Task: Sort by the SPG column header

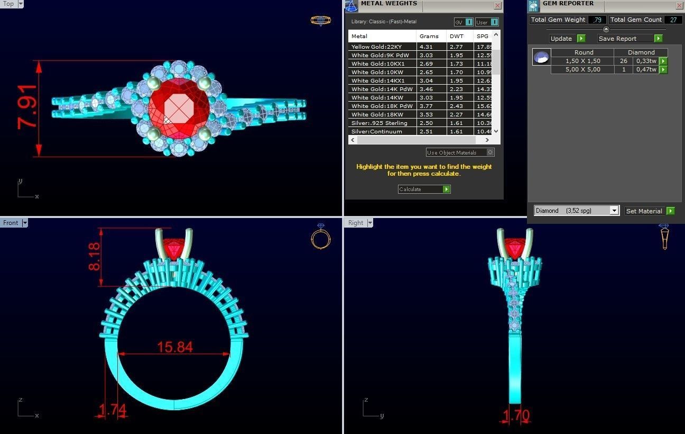Action: point(483,36)
